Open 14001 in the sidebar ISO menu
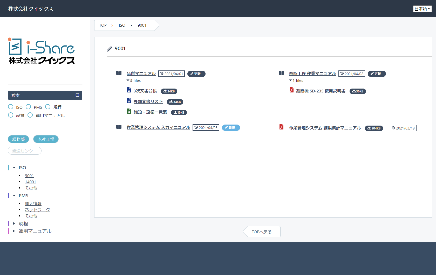Screen dimensions: 436x275 click(x=30, y=182)
